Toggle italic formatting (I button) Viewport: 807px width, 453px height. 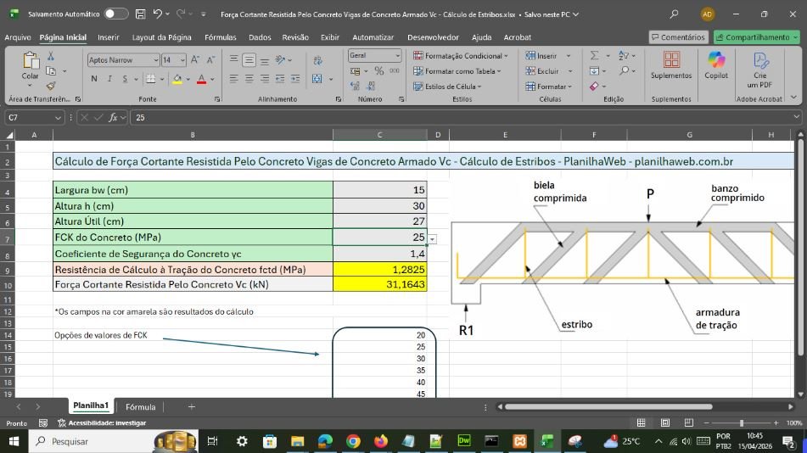pos(109,79)
